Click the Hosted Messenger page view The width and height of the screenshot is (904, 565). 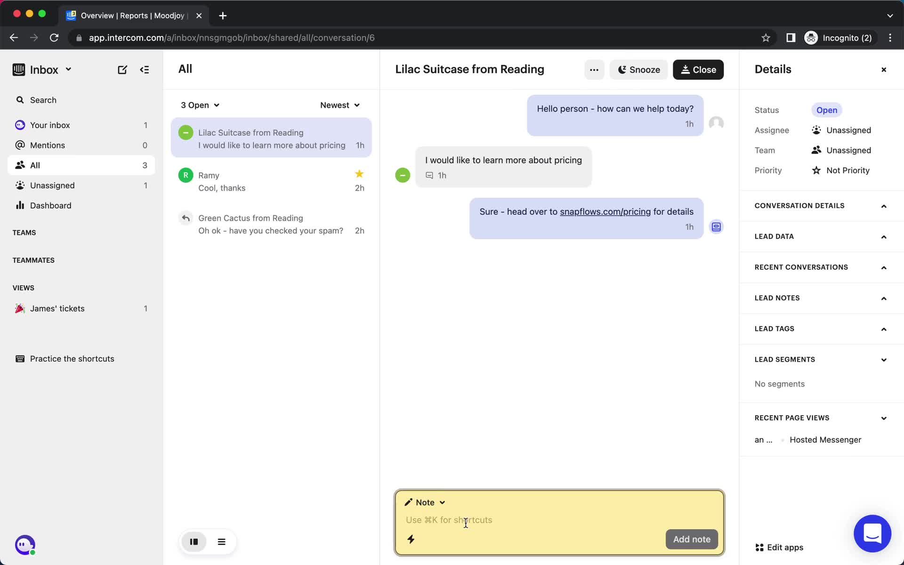(825, 440)
